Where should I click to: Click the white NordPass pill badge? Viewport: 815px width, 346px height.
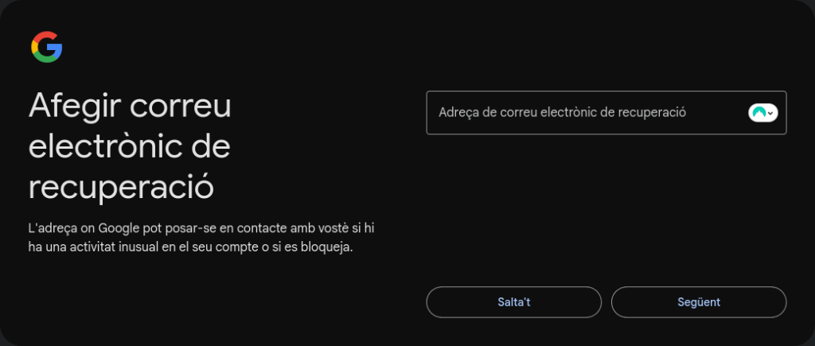pyautogui.click(x=762, y=113)
